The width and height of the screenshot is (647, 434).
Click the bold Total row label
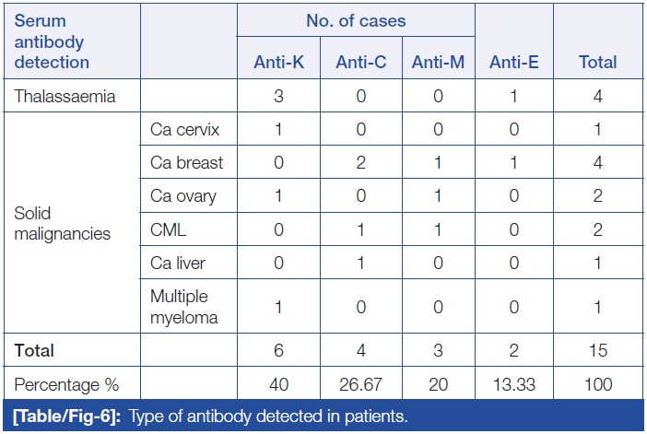[x=33, y=350]
